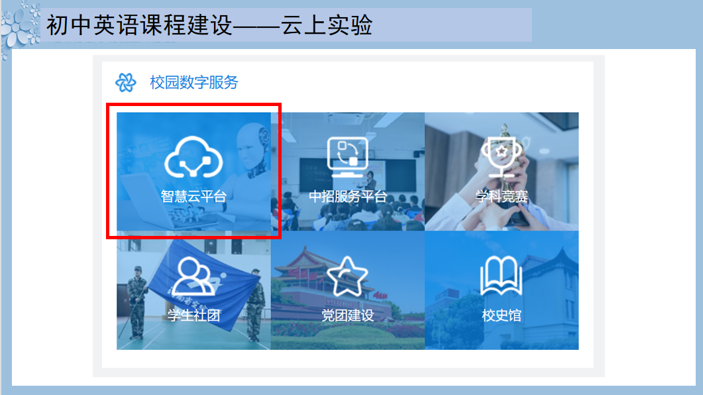Select the 学科竞赛 text label
The width and height of the screenshot is (703, 395).
point(502,196)
